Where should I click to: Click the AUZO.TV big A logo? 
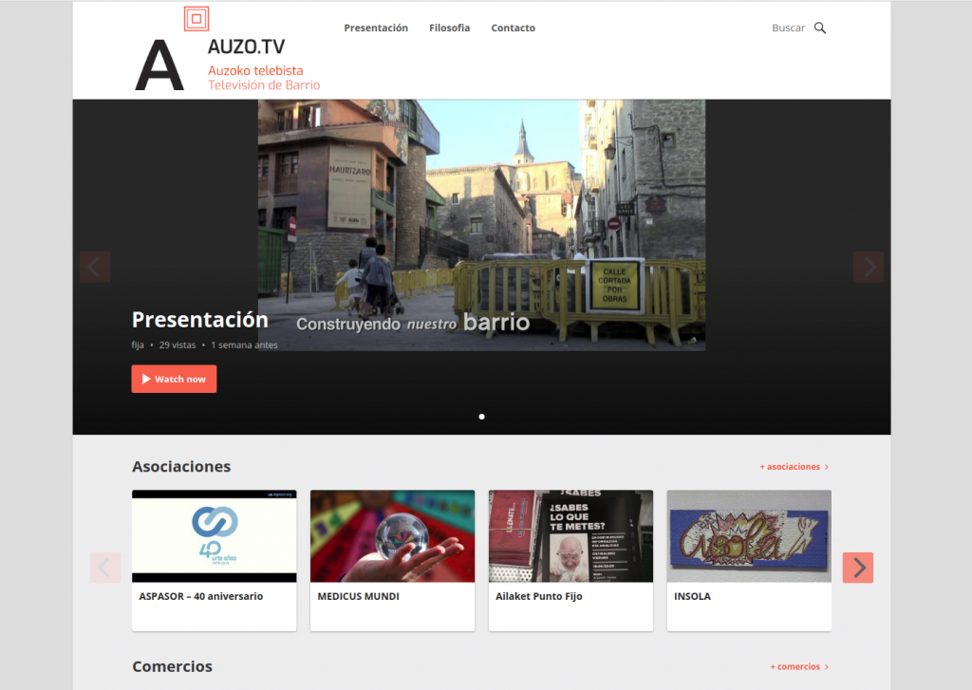[x=159, y=65]
